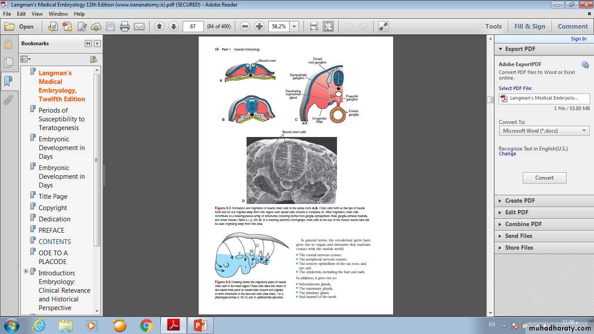This screenshot has height=334, width=594.
Task: Open the View menu
Action: click(x=37, y=13)
